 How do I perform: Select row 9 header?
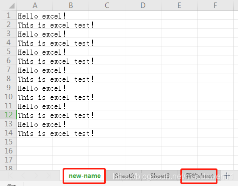point(9,88)
